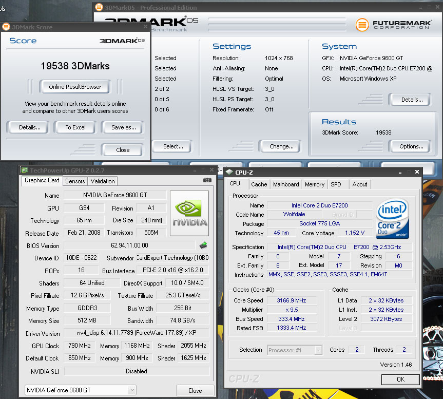Click the Driver Version field in GPU-Z
The width and height of the screenshot is (443, 399).
tap(137, 333)
